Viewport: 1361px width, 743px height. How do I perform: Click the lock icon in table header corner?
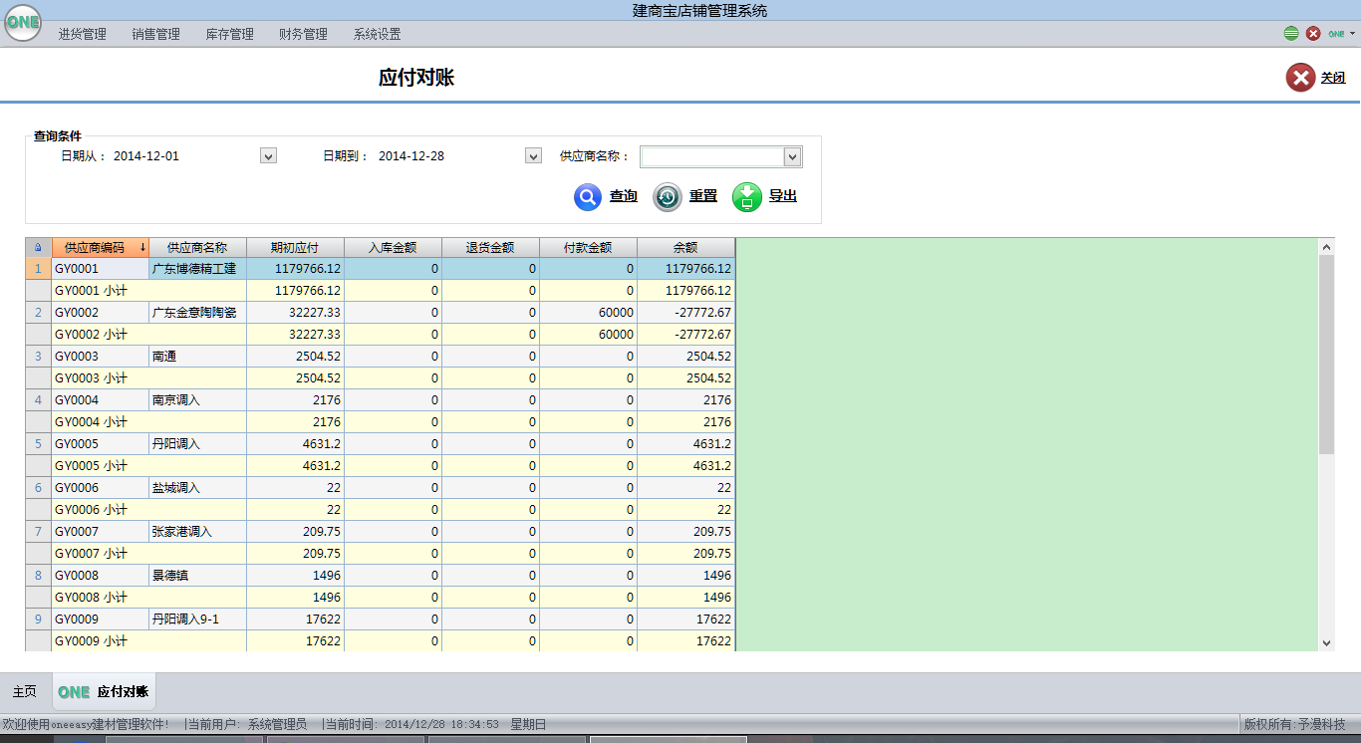tap(38, 248)
